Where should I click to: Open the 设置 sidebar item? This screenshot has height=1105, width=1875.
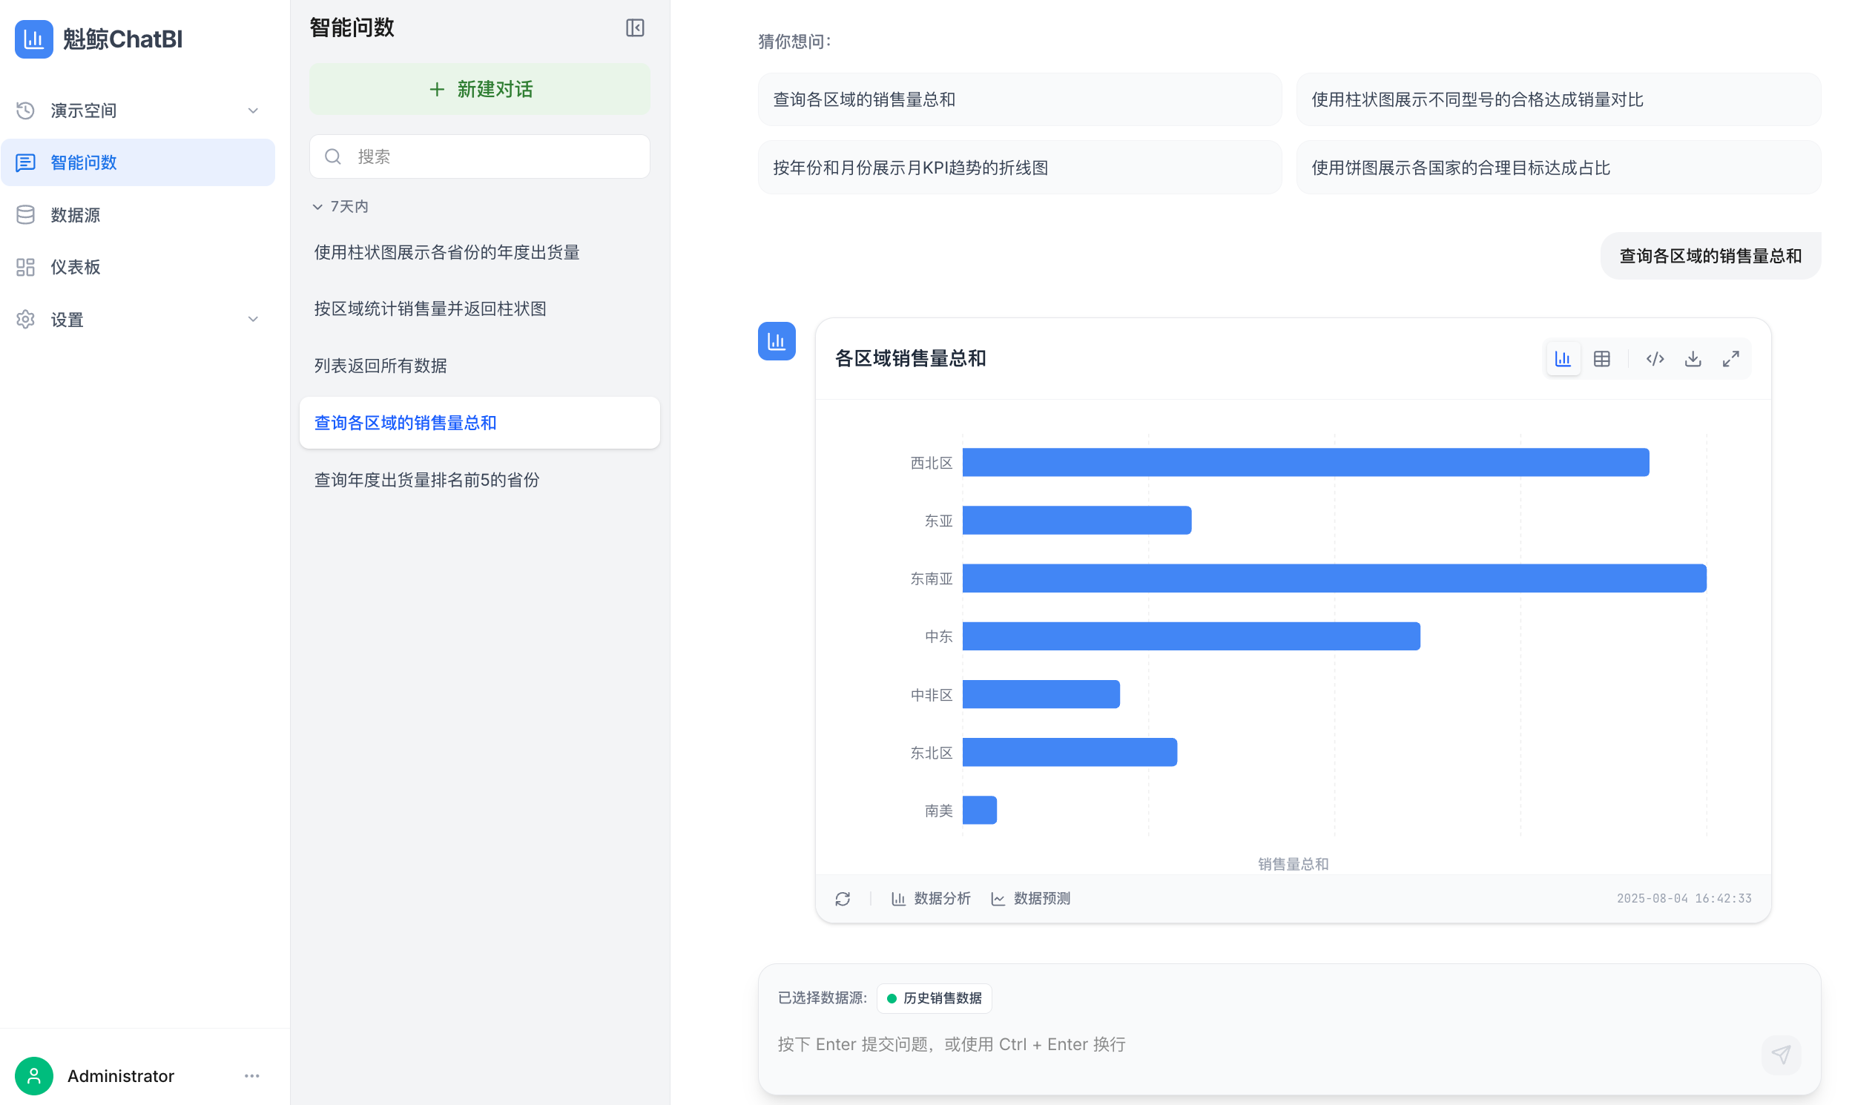138,320
